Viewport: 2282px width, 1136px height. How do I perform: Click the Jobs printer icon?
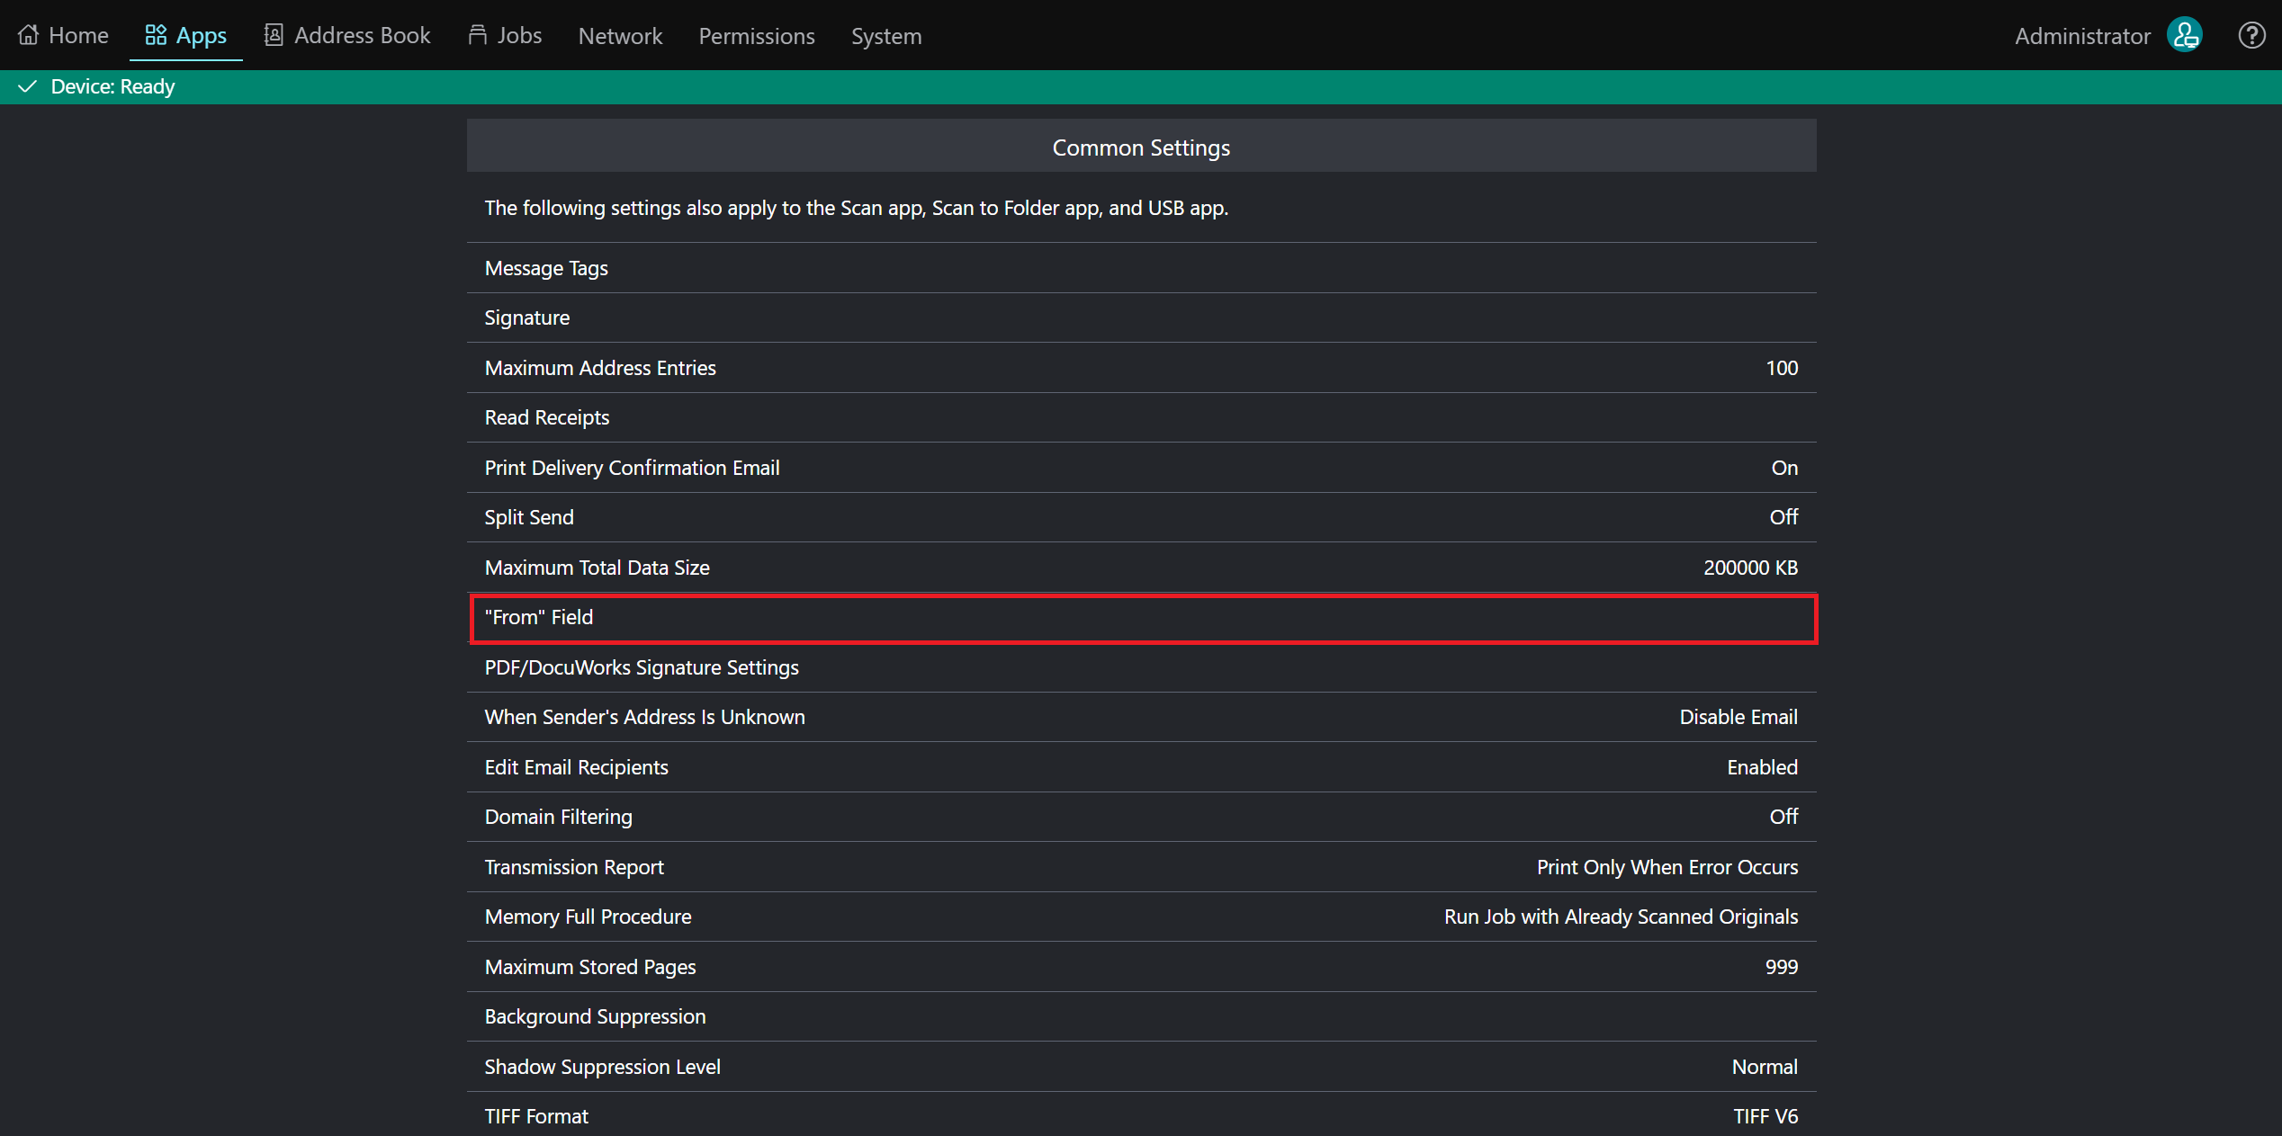478,35
